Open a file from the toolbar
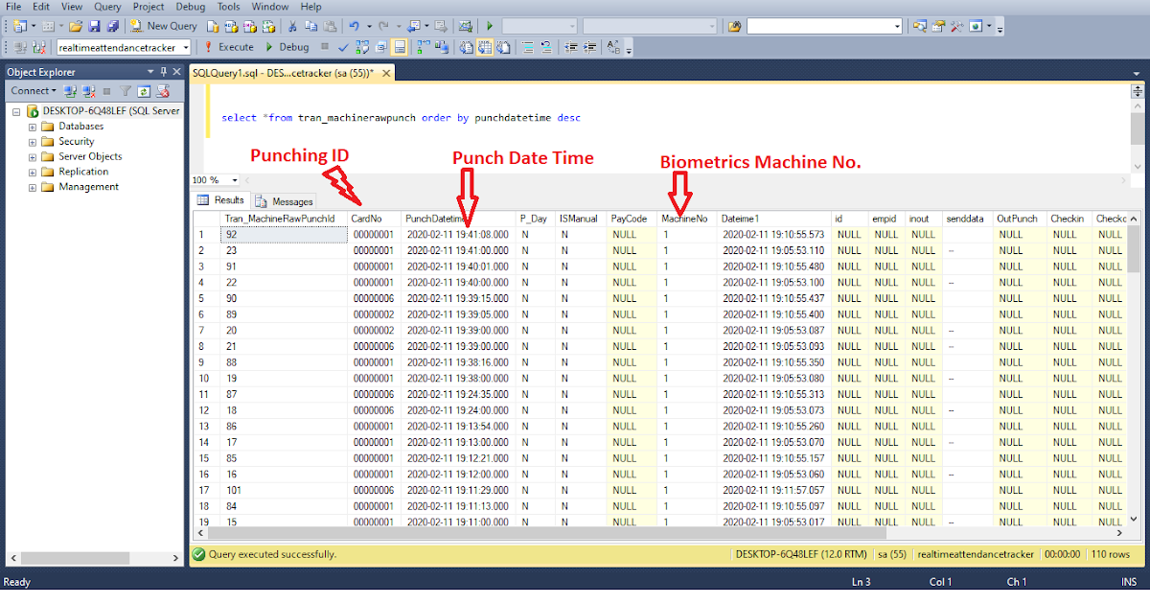This screenshot has height=604, width=1150. click(x=77, y=26)
